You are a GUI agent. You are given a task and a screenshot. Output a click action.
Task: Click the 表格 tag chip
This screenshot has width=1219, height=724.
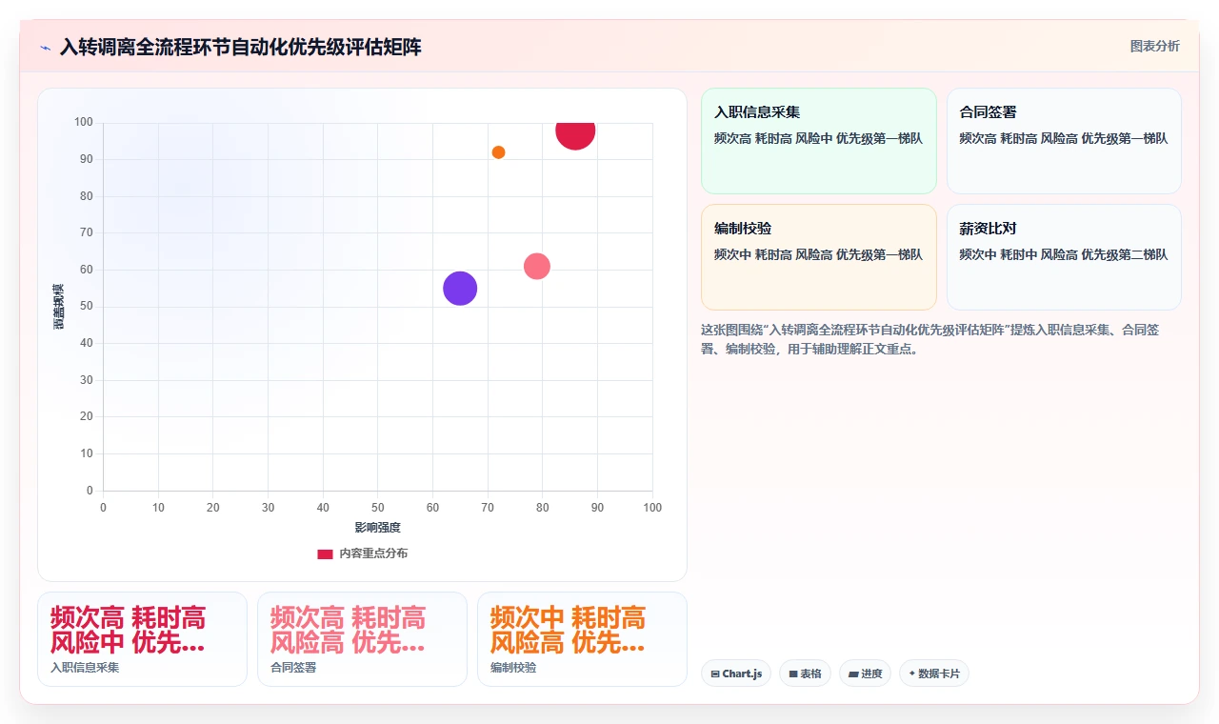(x=805, y=674)
